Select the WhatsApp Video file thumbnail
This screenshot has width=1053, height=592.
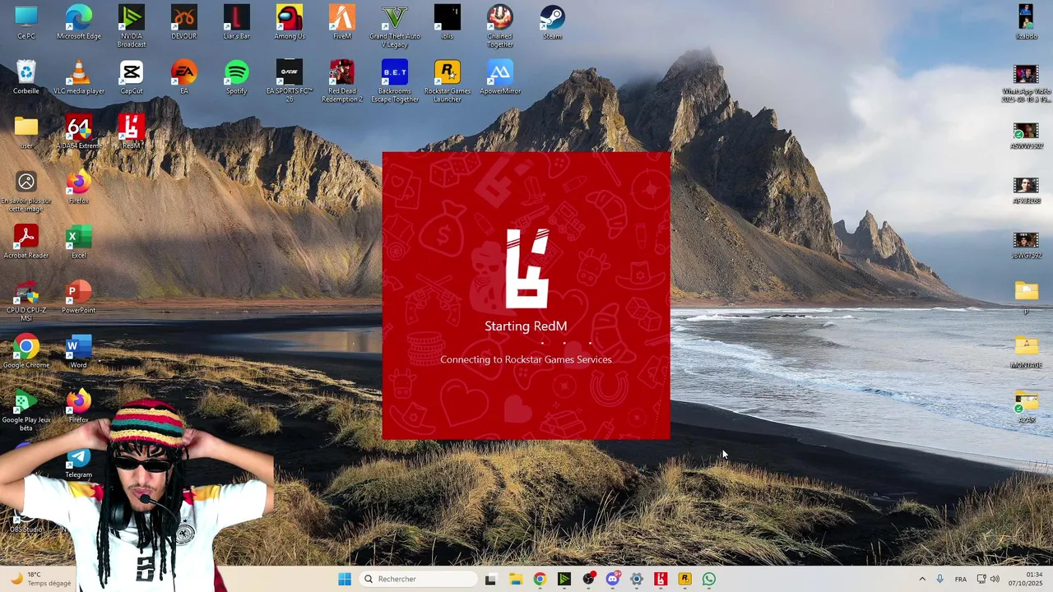(1026, 81)
